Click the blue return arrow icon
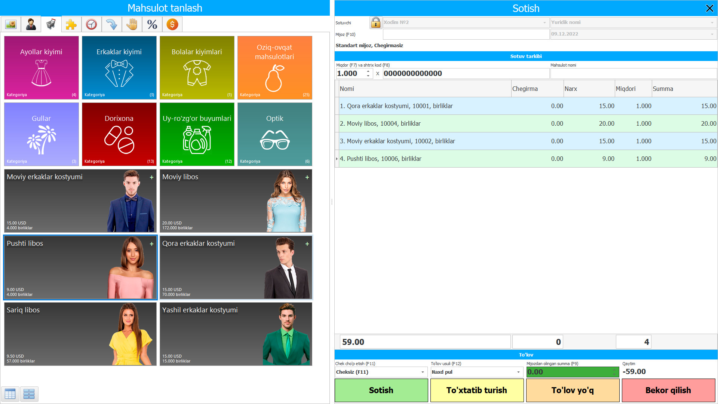 pos(111,24)
